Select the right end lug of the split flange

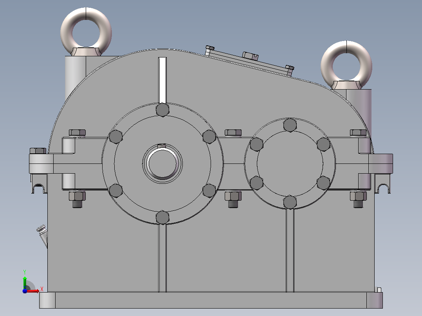(x=381, y=163)
